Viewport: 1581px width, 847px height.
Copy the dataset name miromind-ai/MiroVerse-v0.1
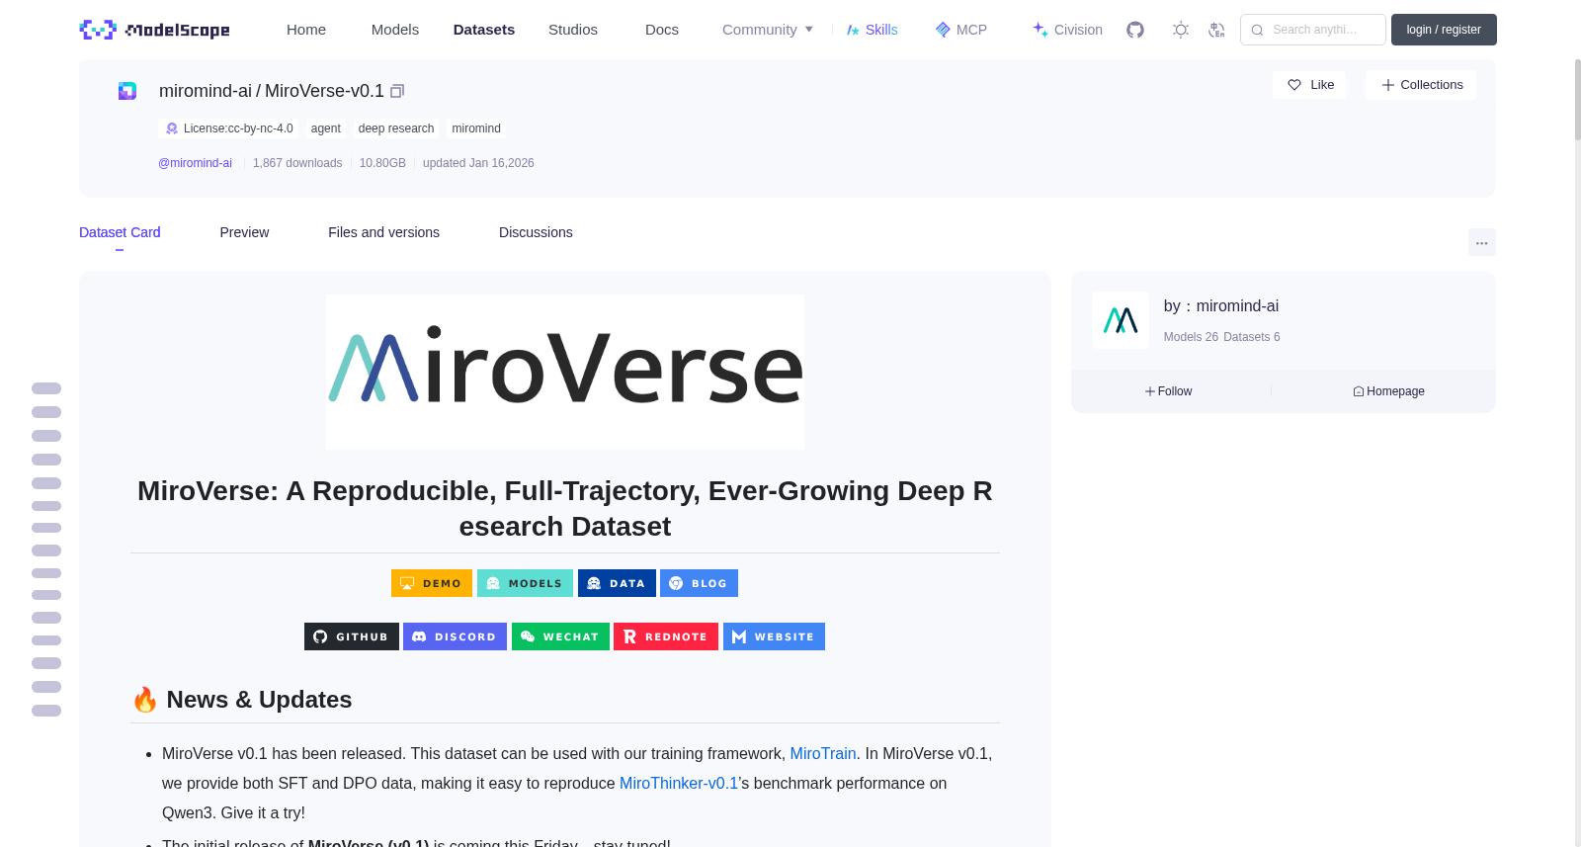[x=397, y=91]
